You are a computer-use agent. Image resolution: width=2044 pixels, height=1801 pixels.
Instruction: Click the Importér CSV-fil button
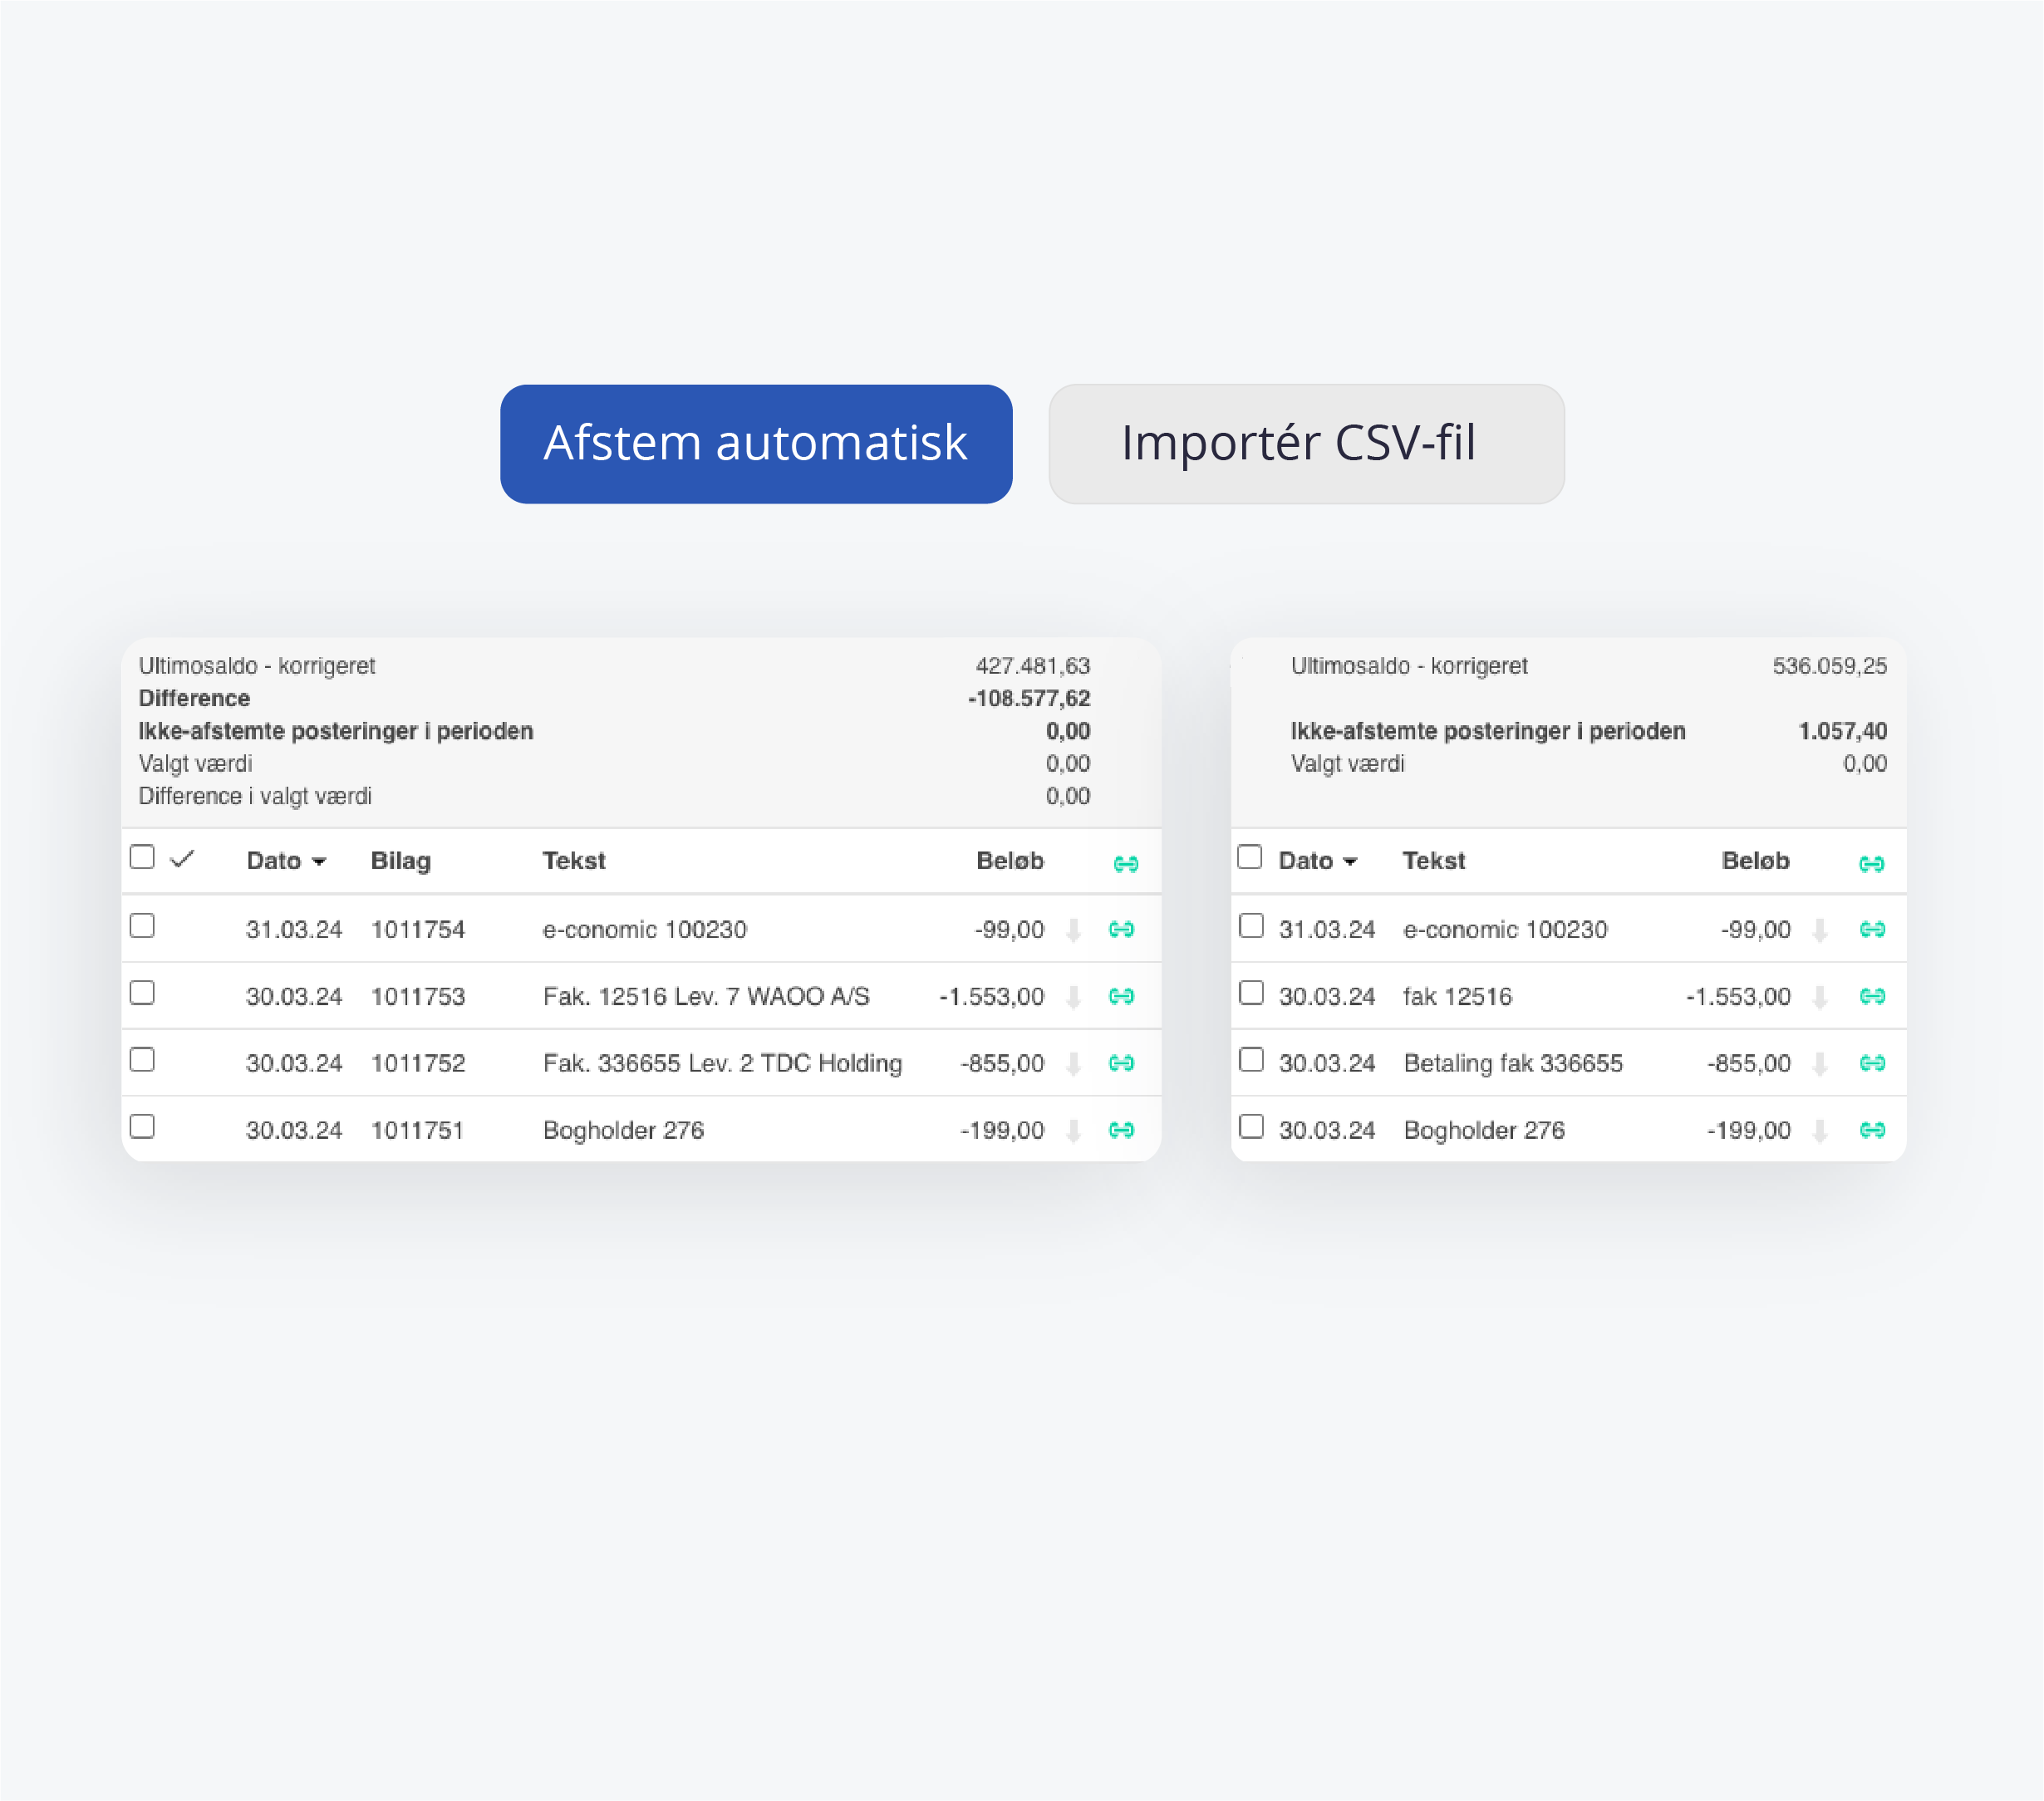tap(1306, 444)
